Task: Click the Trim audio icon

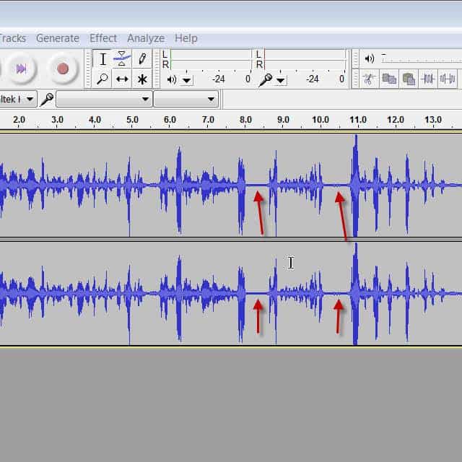Action: tap(428, 79)
